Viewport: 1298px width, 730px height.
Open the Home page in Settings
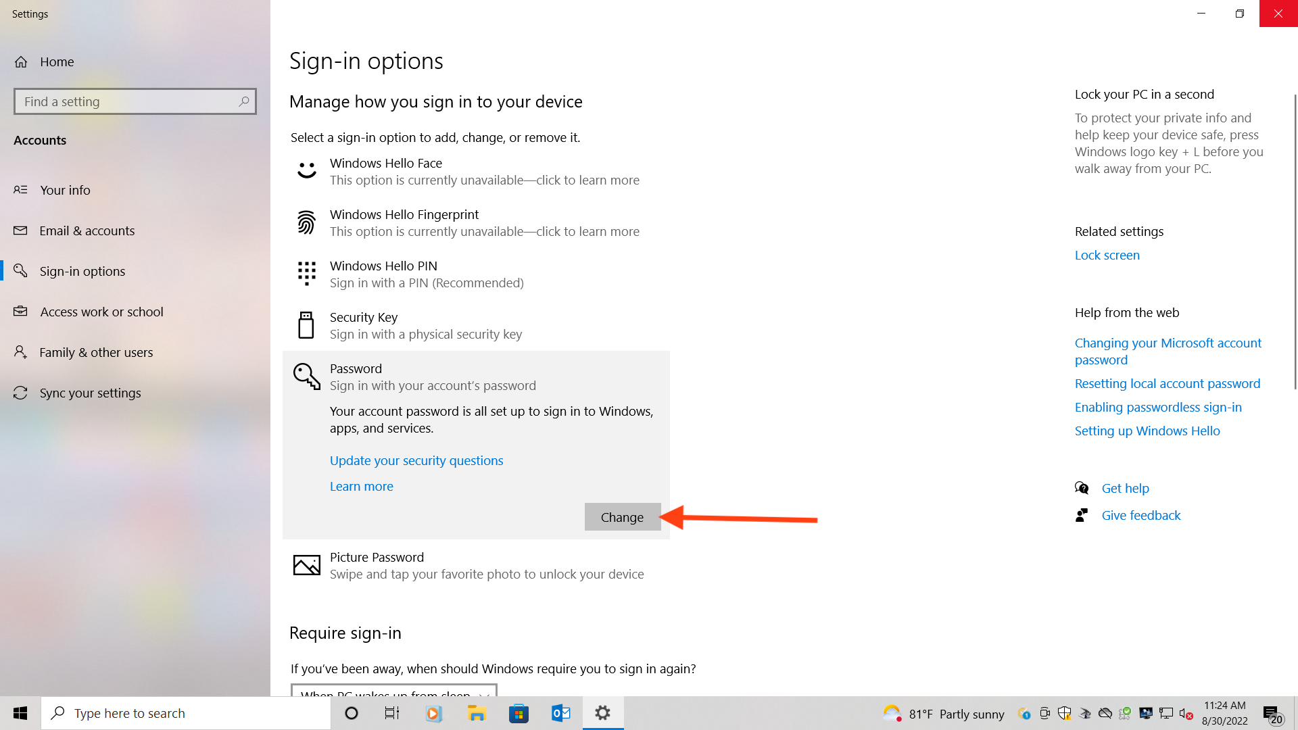tap(44, 62)
